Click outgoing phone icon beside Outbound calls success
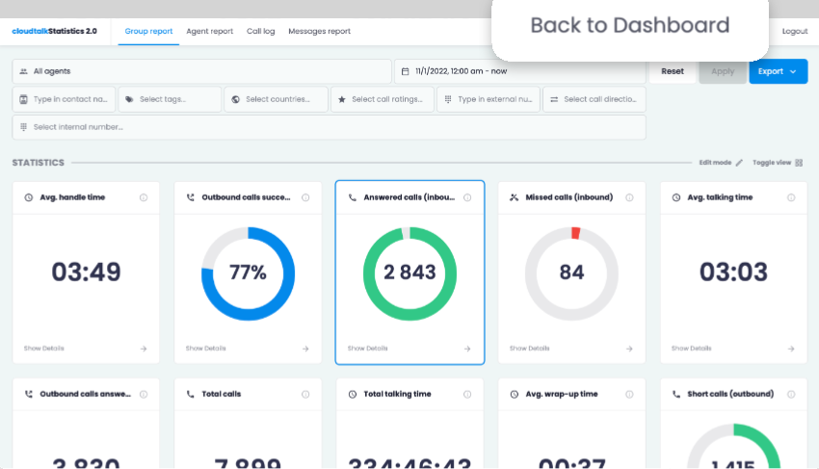The width and height of the screenshot is (819, 469). [x=191, y=197]
